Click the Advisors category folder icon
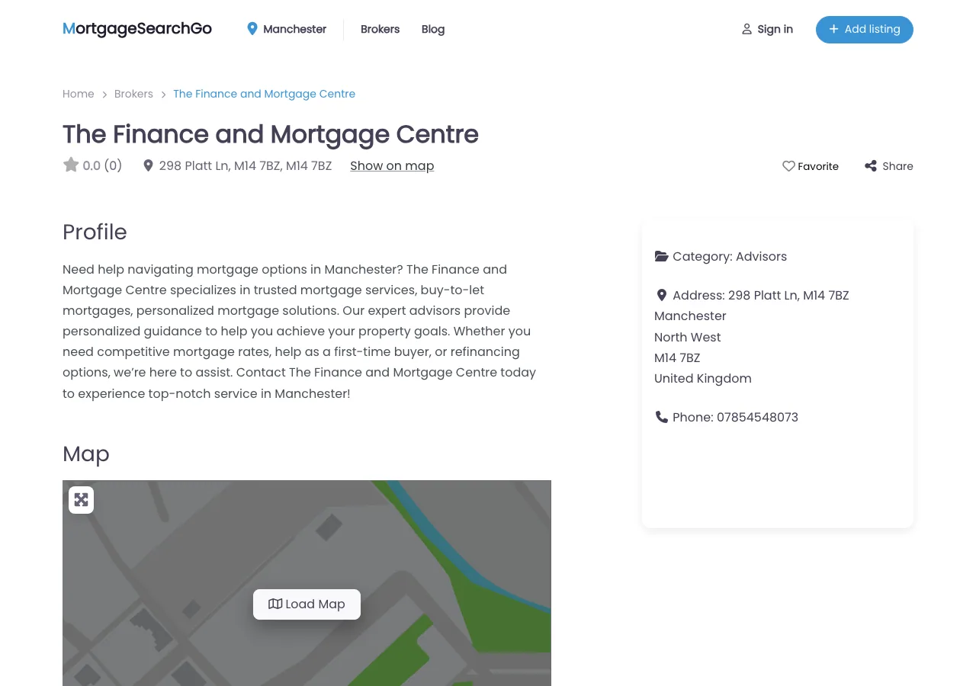 661,256
